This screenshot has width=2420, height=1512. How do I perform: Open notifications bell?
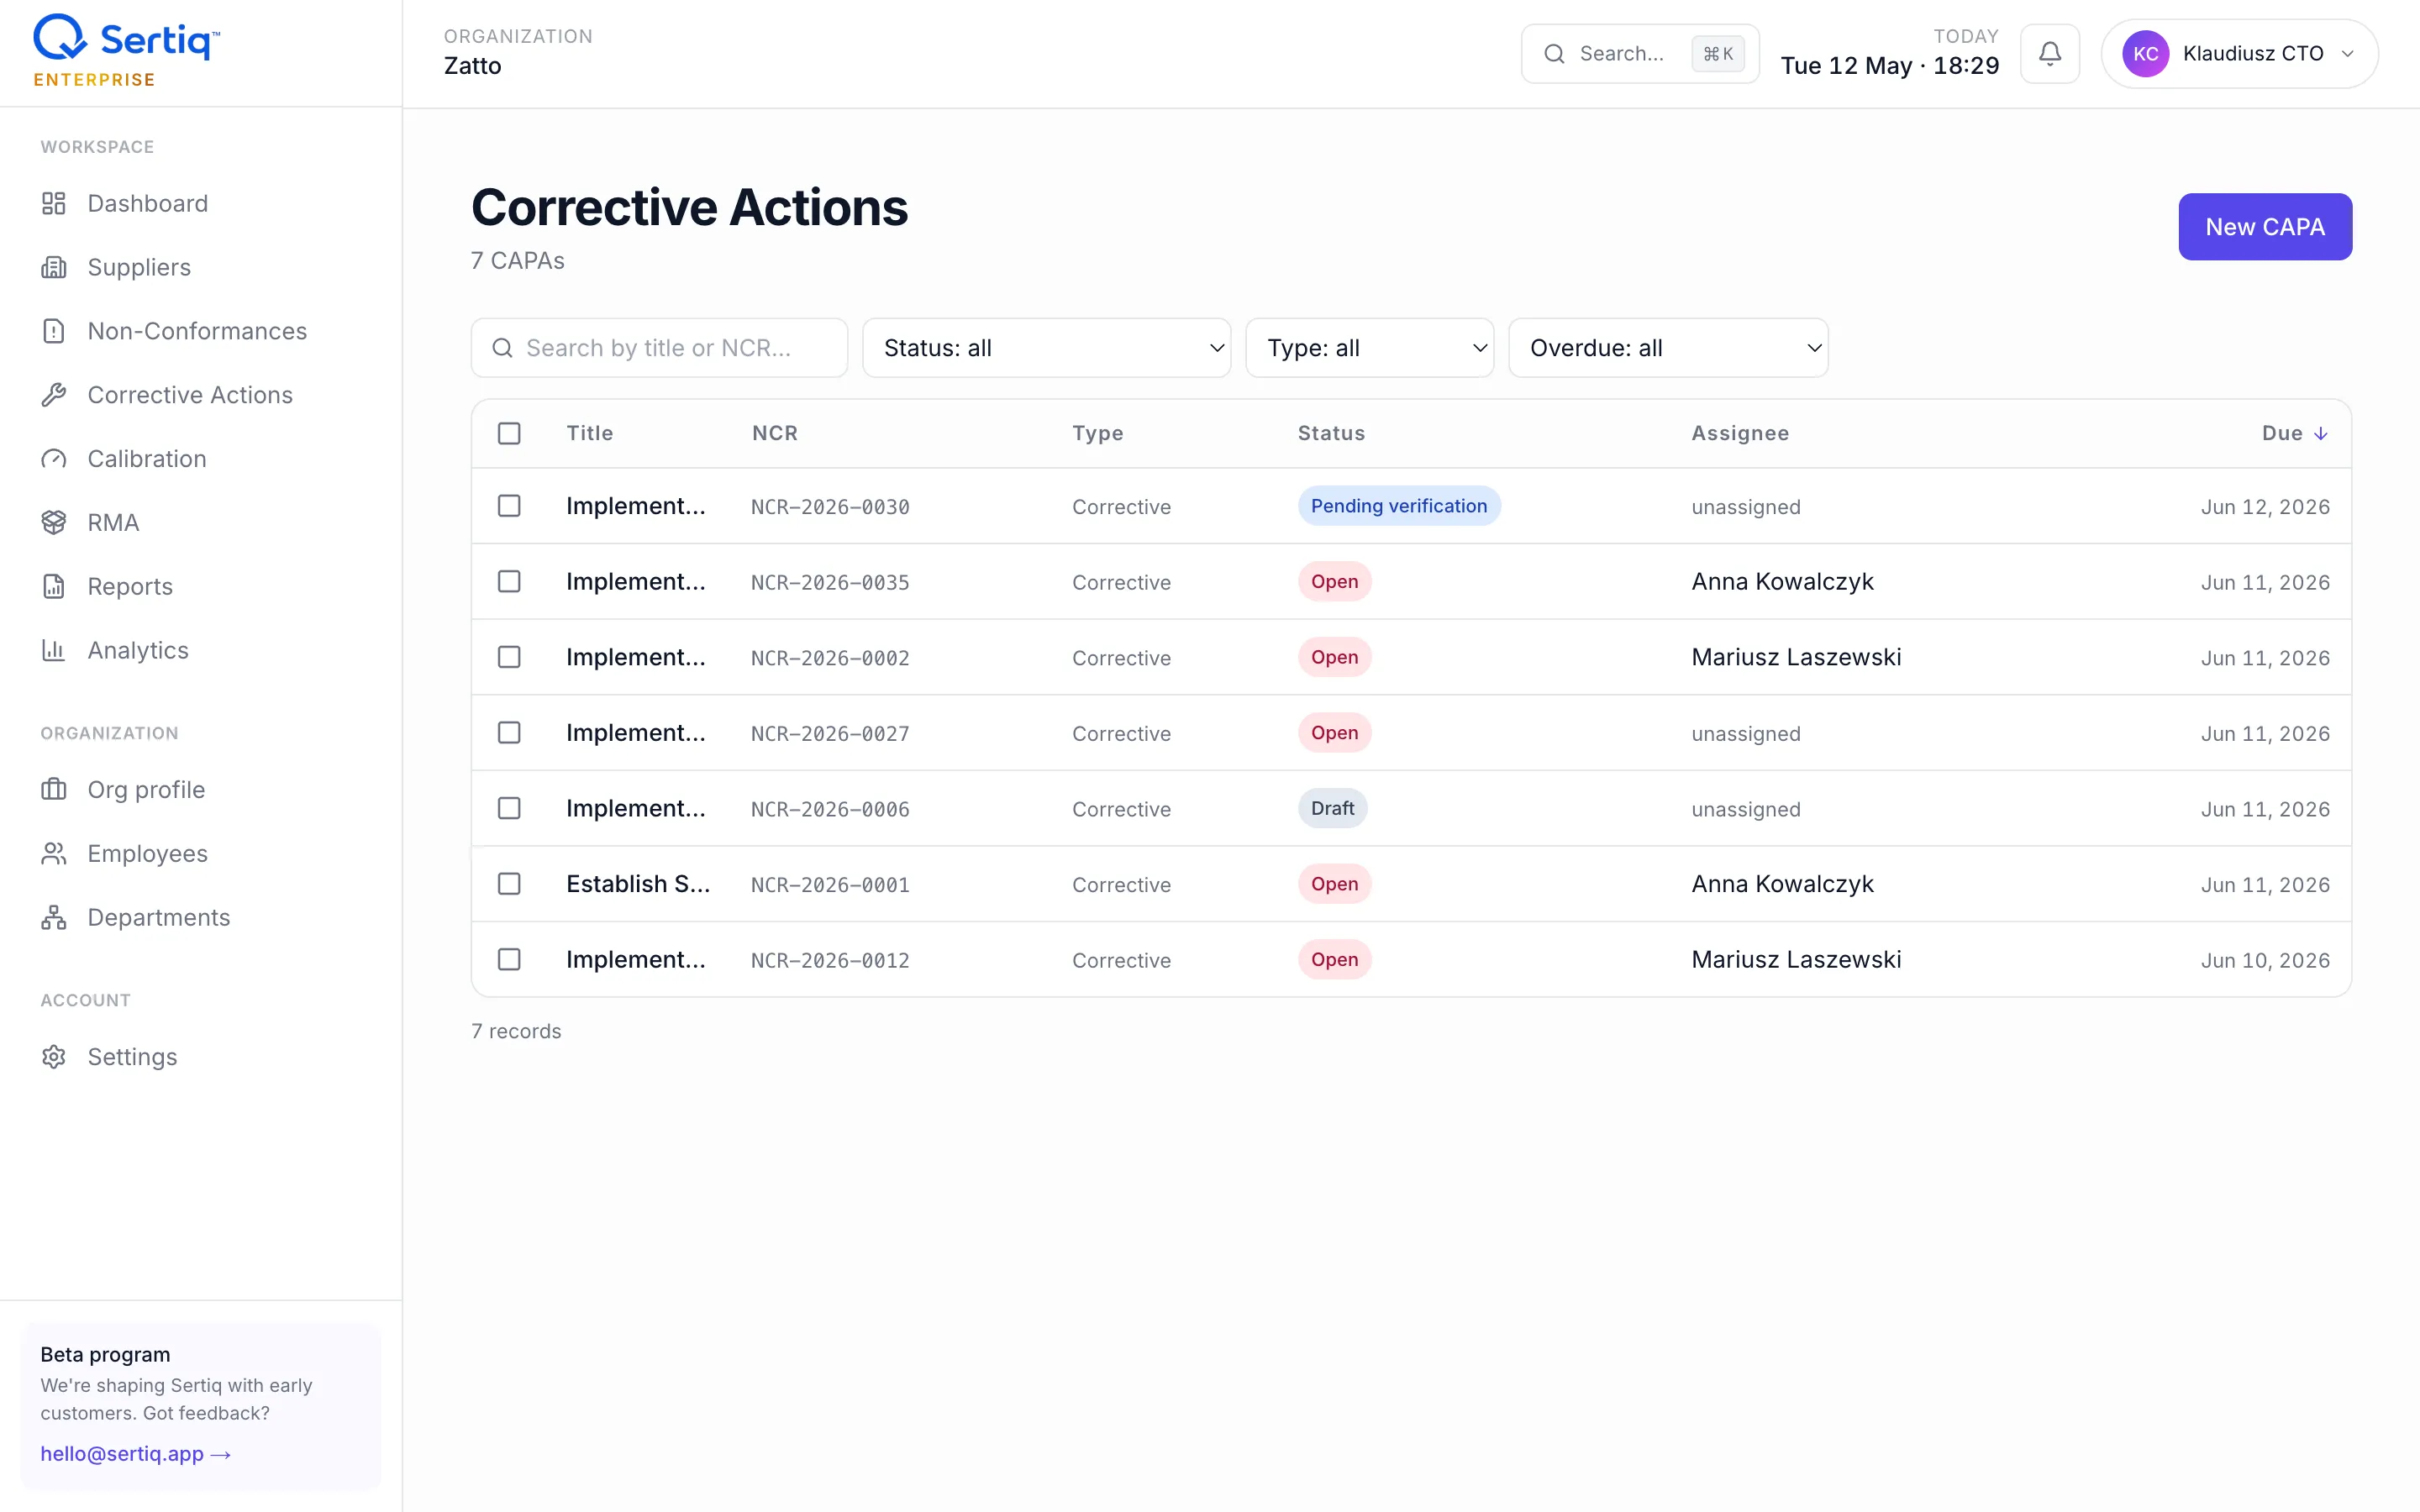click(2050, 54)
